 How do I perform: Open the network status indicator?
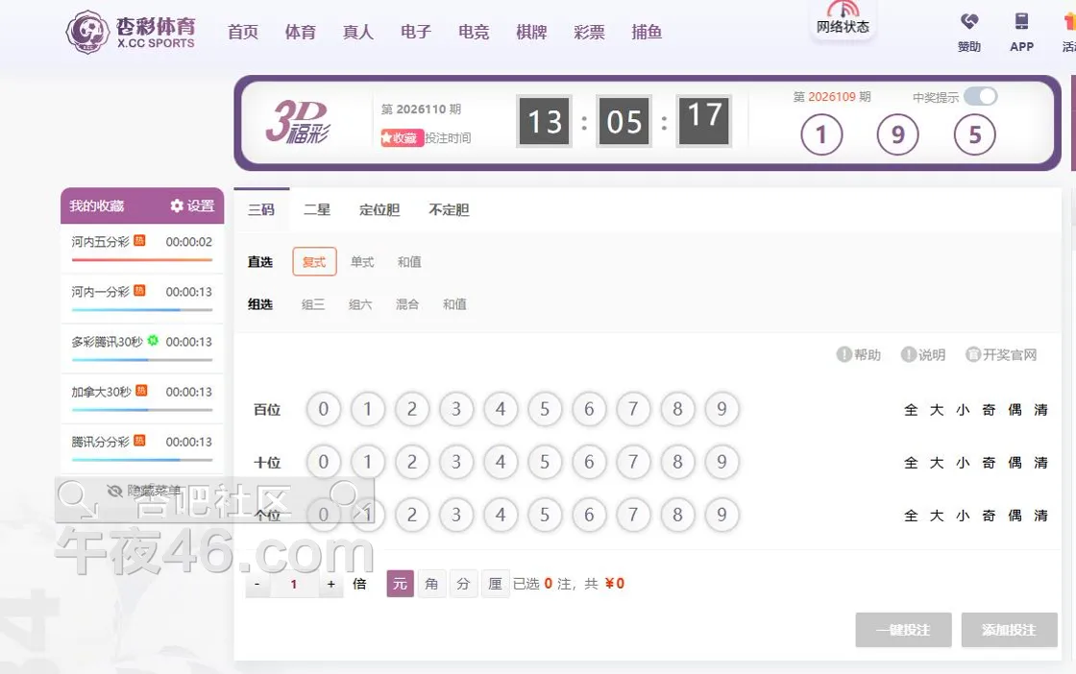[843, 19]
